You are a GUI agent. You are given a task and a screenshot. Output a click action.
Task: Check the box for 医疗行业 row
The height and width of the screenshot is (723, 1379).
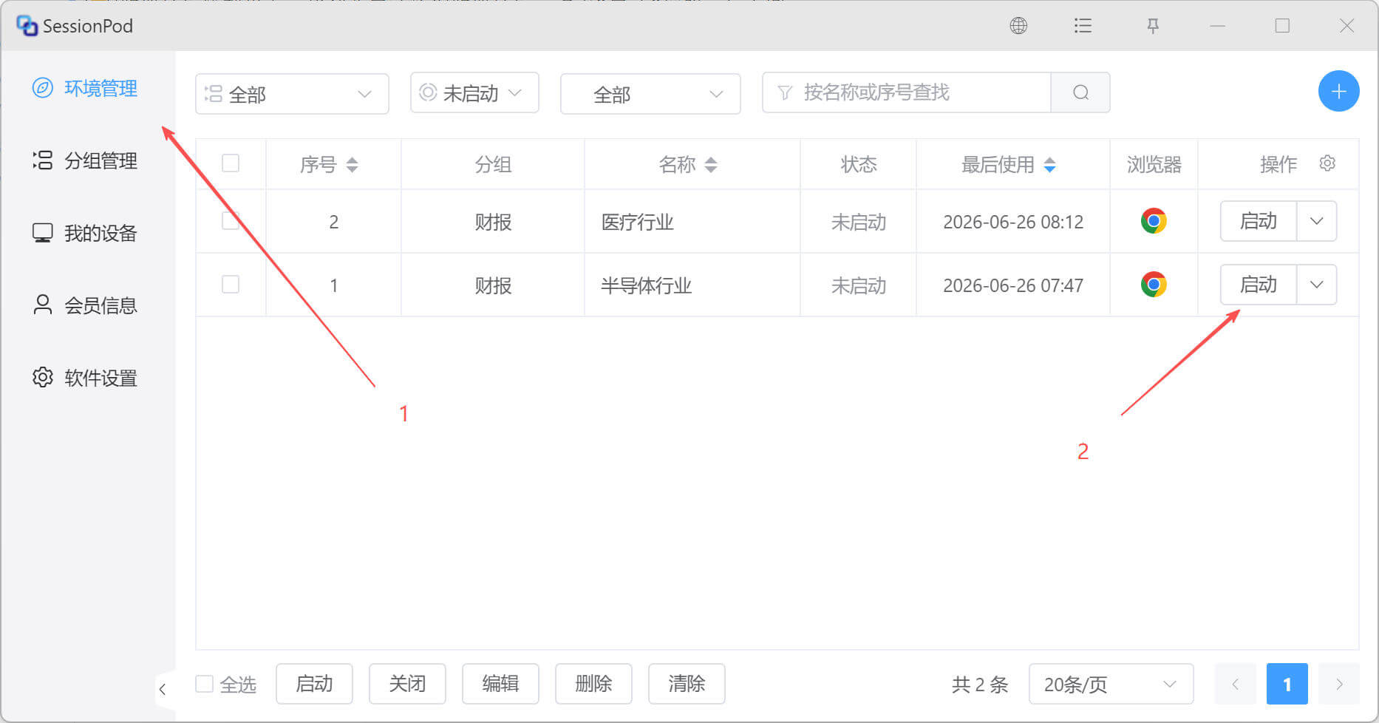coord(231,220)
